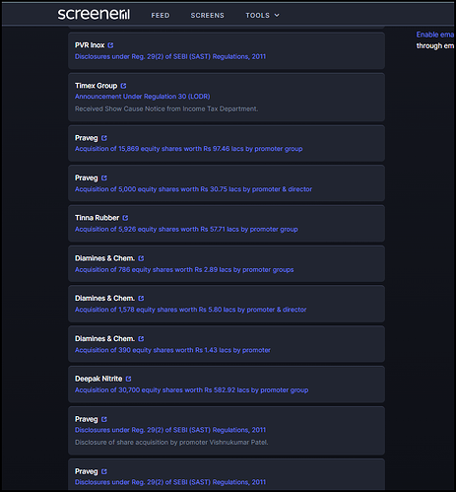Open external link icon next to PVR Inox

[110, 45]
